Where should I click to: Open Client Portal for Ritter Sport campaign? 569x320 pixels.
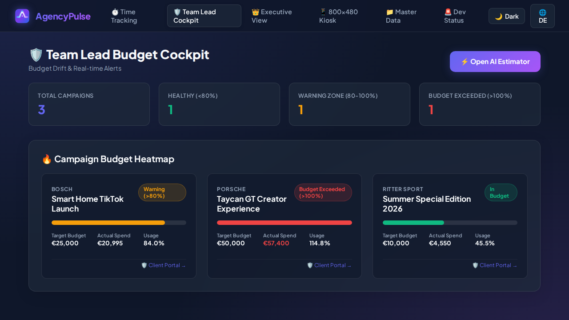[x=495, y=265]
